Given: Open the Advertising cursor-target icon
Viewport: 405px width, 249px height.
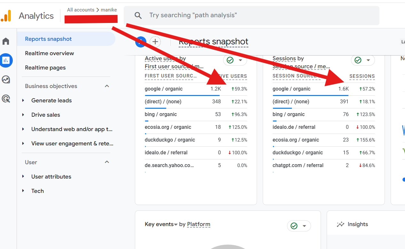Looking at the screenshot, I should click(6, 99).
